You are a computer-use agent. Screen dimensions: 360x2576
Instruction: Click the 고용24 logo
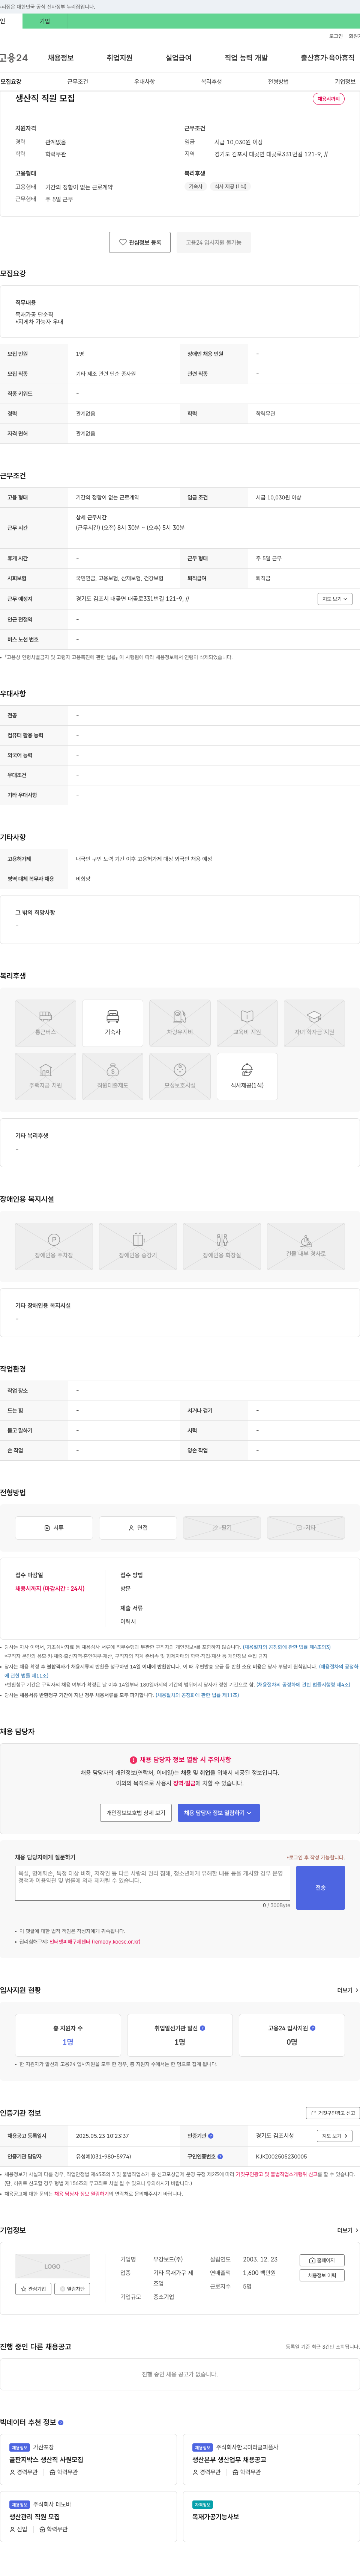pos(14,58)
